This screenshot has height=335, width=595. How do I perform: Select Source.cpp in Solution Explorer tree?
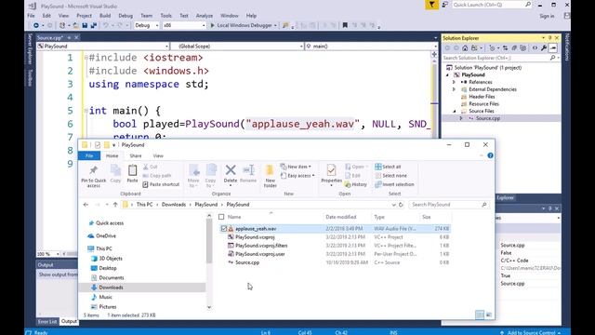487,118
